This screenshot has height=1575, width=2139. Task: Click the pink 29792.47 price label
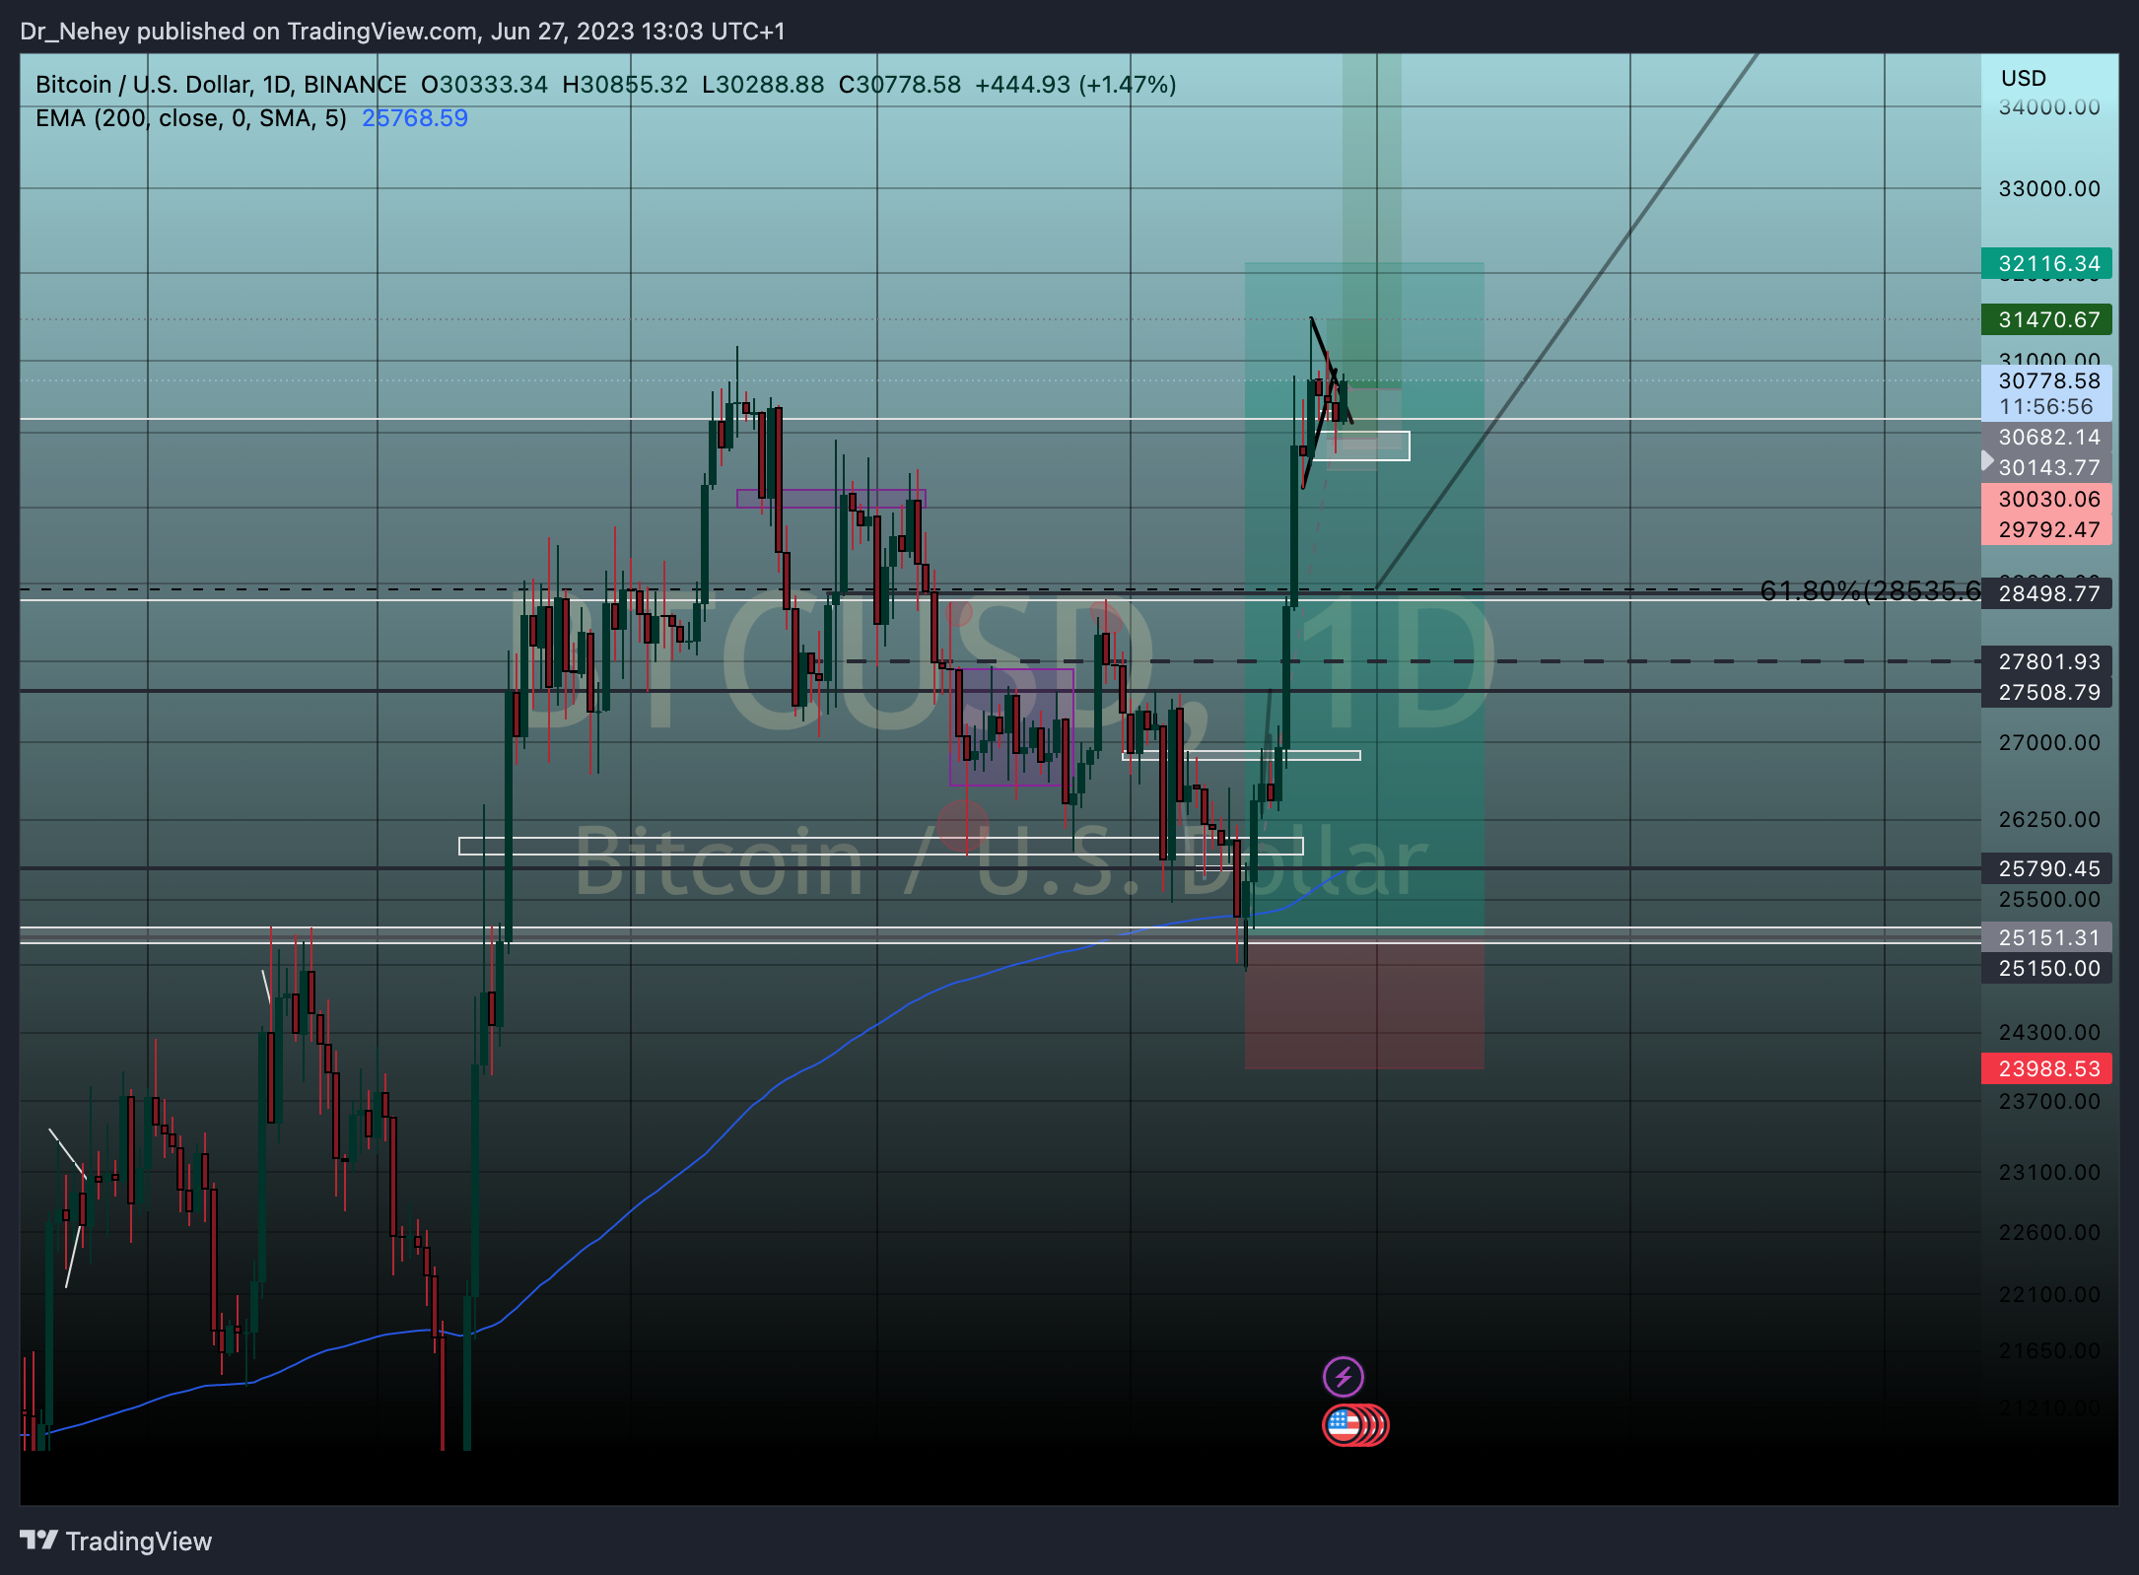[2046, 529]
